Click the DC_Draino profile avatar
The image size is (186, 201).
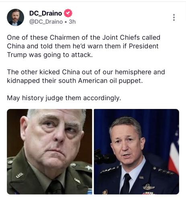pos(15,17)
